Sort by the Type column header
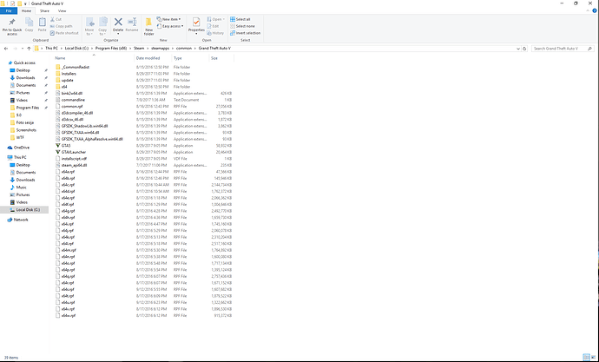 178,58
